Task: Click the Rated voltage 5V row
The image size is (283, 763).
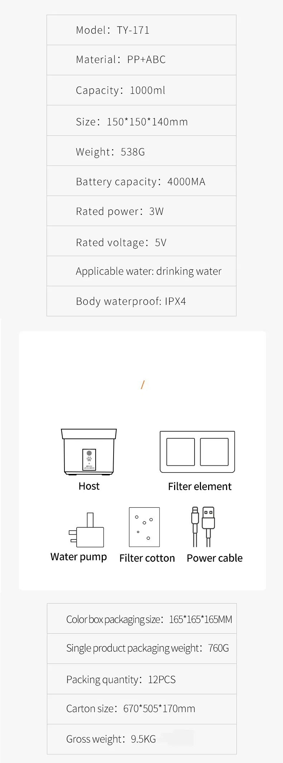Action: pos(141,242)
